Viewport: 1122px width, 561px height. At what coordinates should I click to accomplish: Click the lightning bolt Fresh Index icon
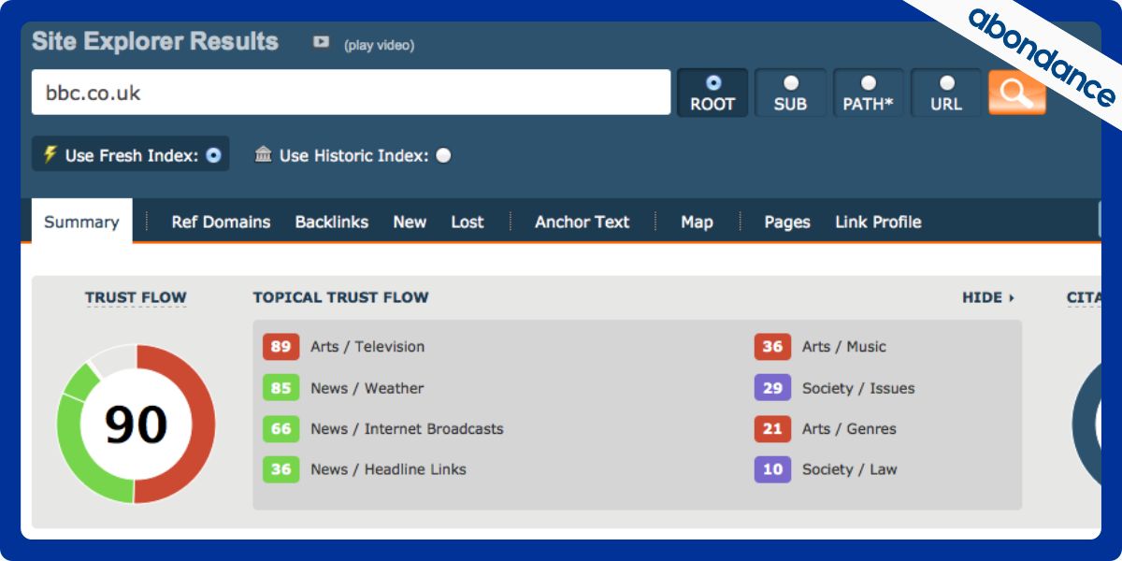[50, 154]
